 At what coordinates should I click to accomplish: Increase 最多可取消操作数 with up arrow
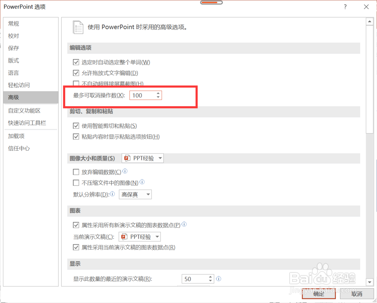pyautogui.click(x=158, y=93)
